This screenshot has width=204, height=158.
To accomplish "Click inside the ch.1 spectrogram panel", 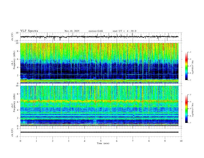I will (x=99, y=63).
